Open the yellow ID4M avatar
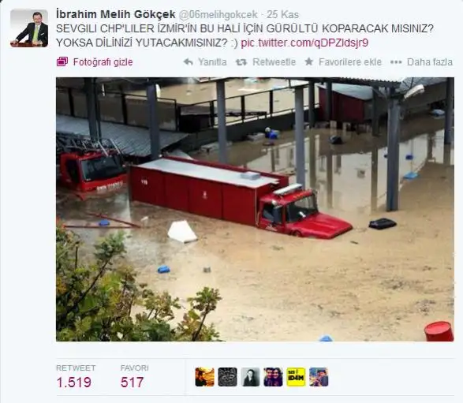The image size is (463, 403). click(296, 377)
